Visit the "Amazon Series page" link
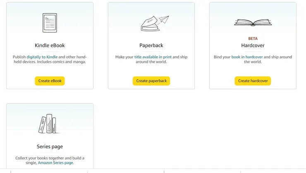Viewport: 306px width, 173px height. click(56, 163)
